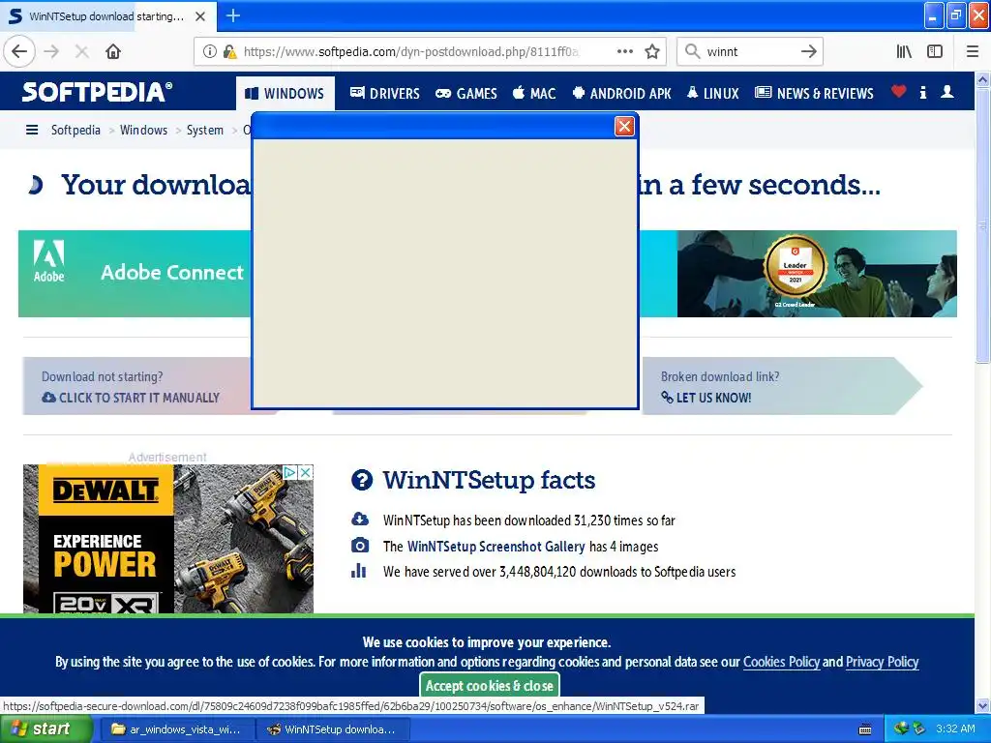Click the search field containing winnt

[x=749, y=52]
